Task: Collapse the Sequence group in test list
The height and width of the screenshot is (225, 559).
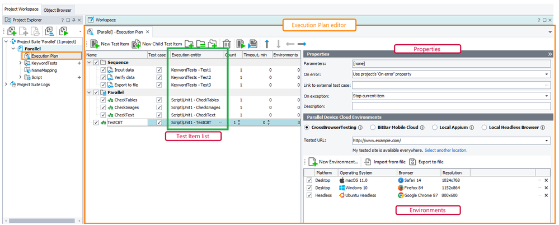Action: click(88, 62)
